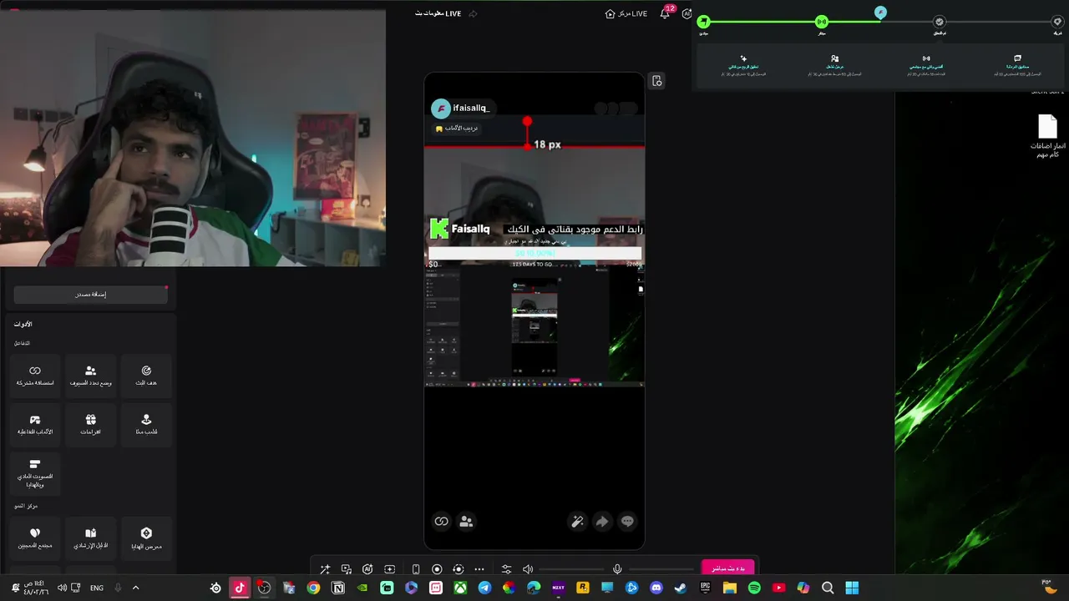The image size is (1069, 601).
Task: Click the Add Source (إضافة مصدر) button
Action: 90,295
